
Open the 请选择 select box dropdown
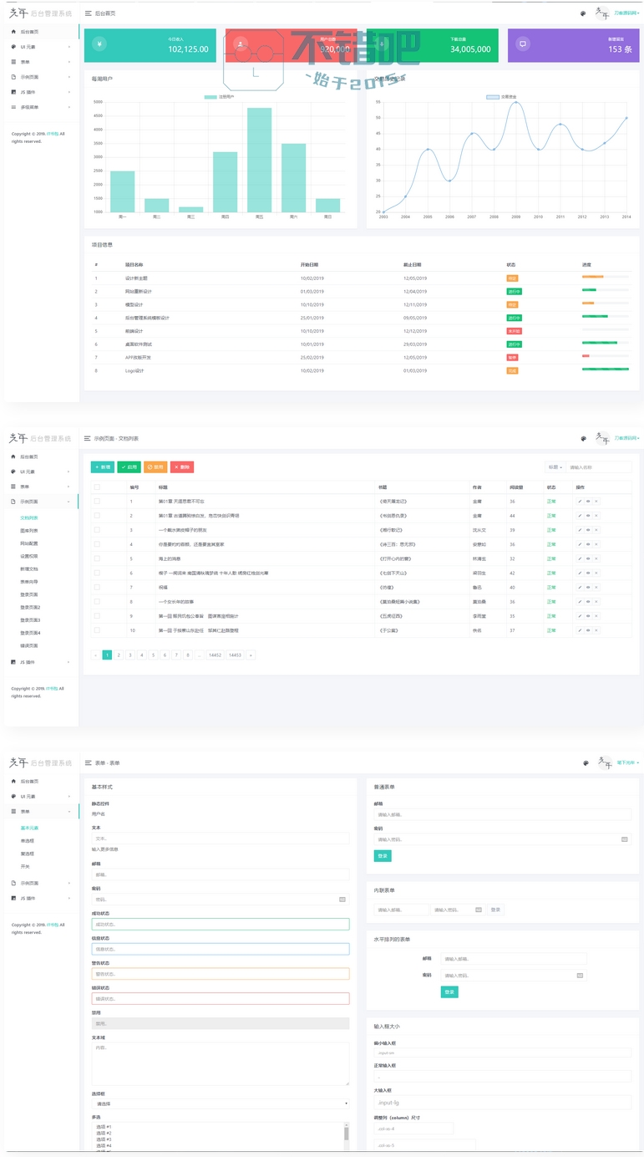click(220, 1103)
